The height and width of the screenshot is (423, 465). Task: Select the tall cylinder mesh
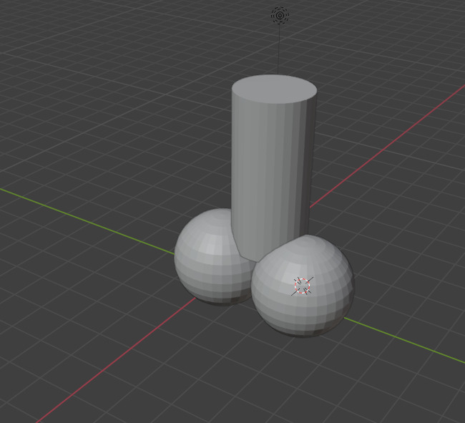click(x=273, y=167)
